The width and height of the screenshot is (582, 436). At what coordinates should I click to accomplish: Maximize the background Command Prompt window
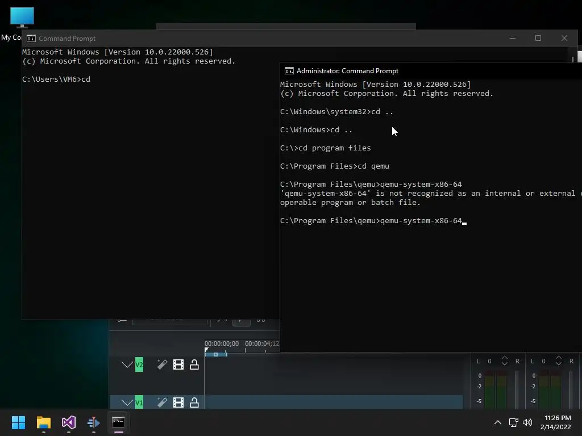click(x=538, y=38)
